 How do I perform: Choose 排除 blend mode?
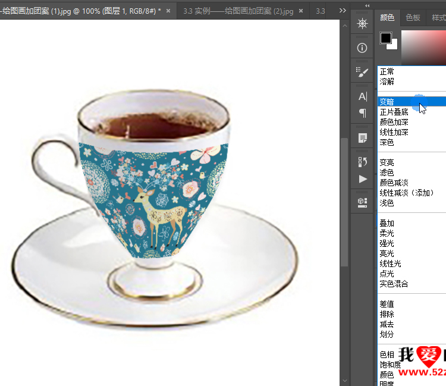coord(412,314)
